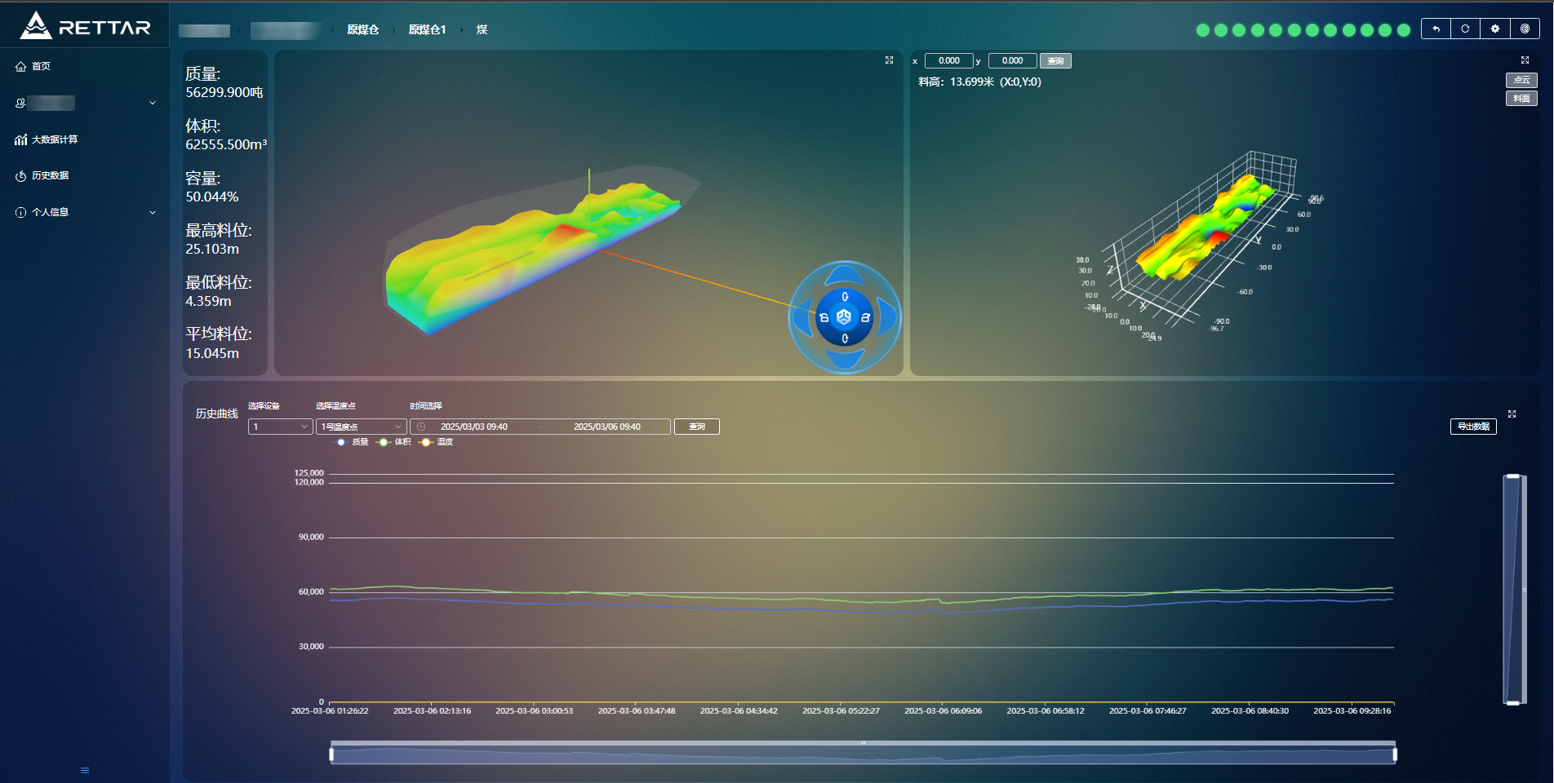The image size is (1554, 783).
Task: Click the back arrow icon in top toolbar
Action: pos(1436,29)
